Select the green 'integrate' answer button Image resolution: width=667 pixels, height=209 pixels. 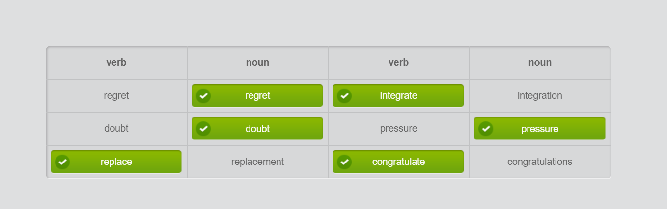click(x=398, y=96)
